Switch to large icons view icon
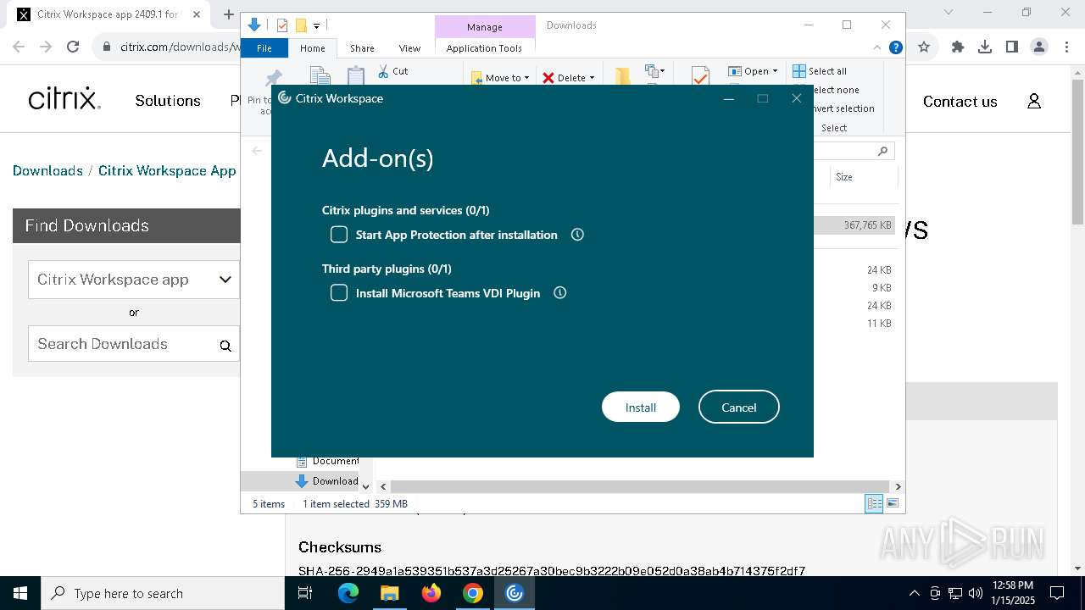The height and width of the screenshot is (610, 1085). [x=892, y=503]
